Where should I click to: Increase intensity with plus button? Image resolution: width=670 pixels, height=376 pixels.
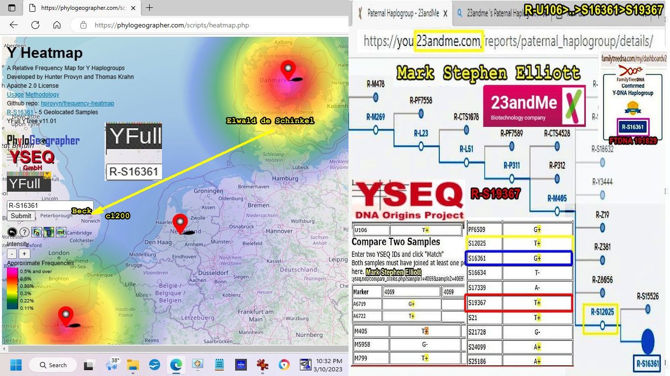(24, 254)
